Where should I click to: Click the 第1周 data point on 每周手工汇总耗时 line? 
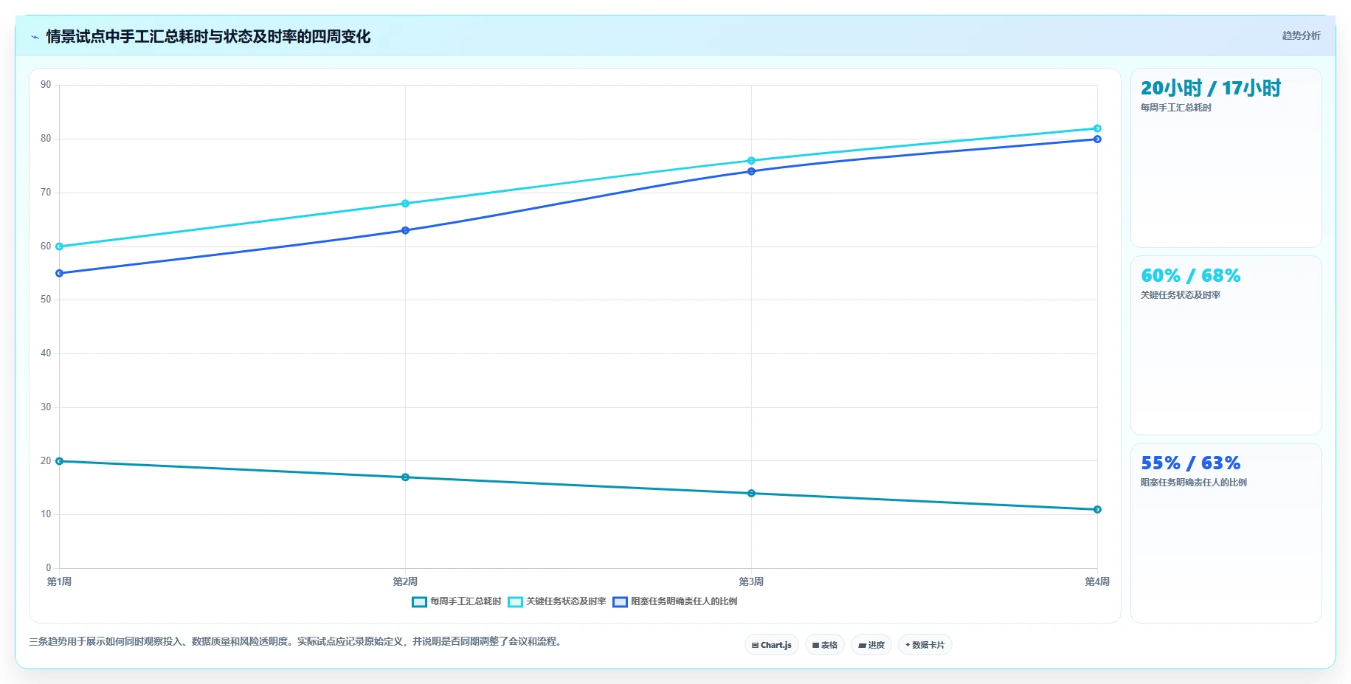coord(60,461)
